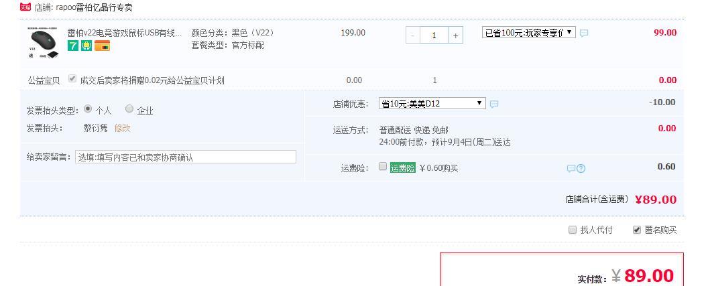
Task: Increase quantity with the plus button
Action: coord(455,35)
